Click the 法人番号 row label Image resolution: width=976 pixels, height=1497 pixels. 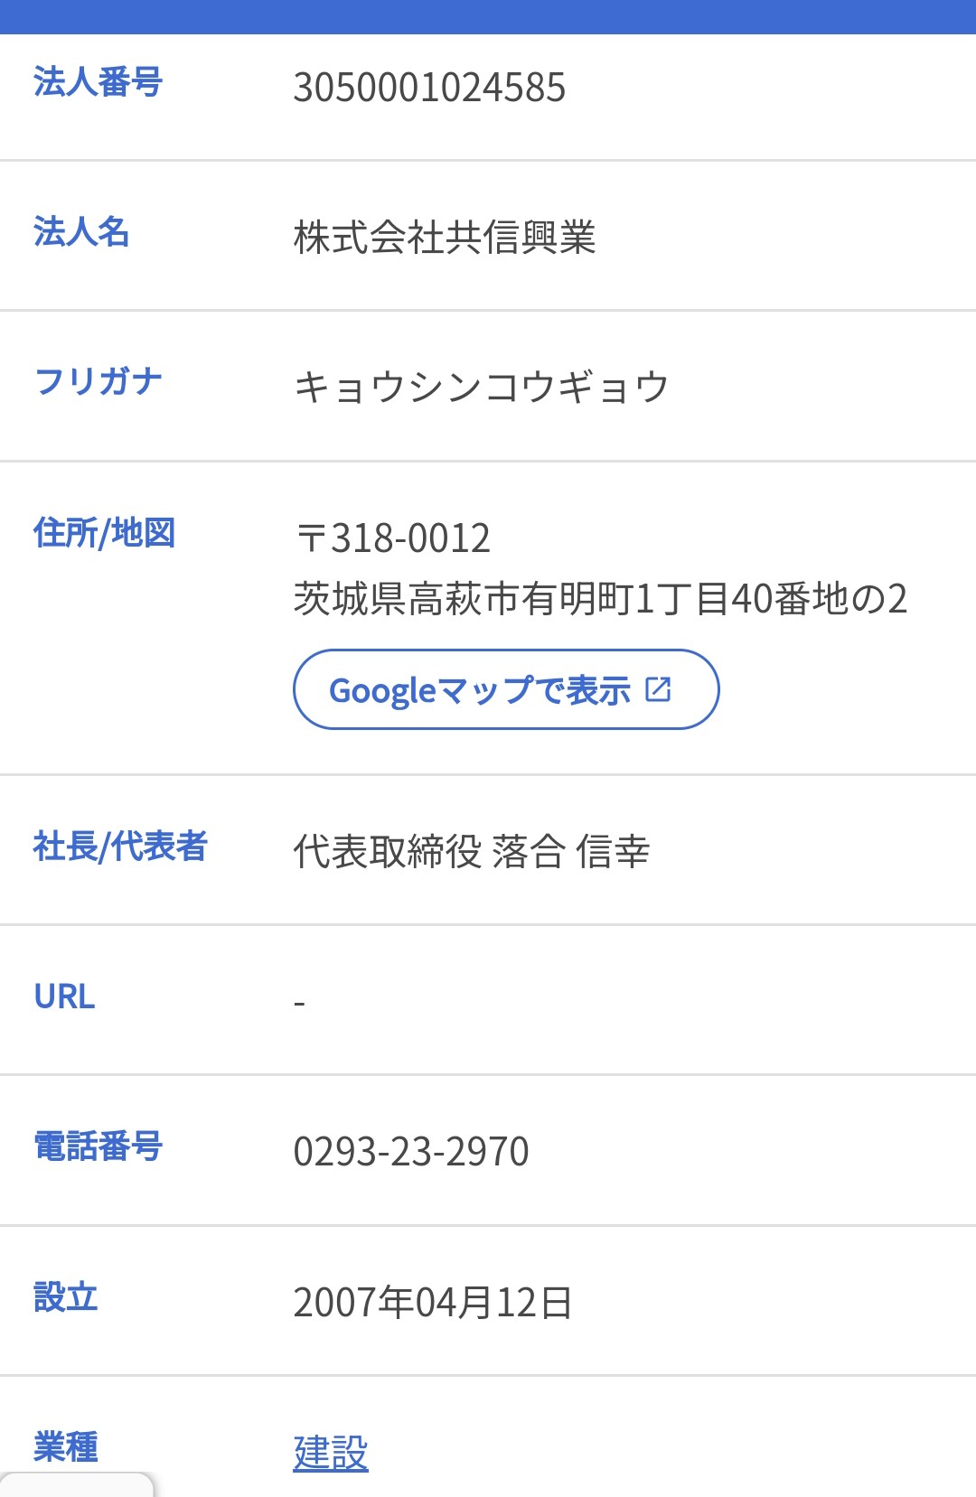pyautogui.click(x=98, y=82)
